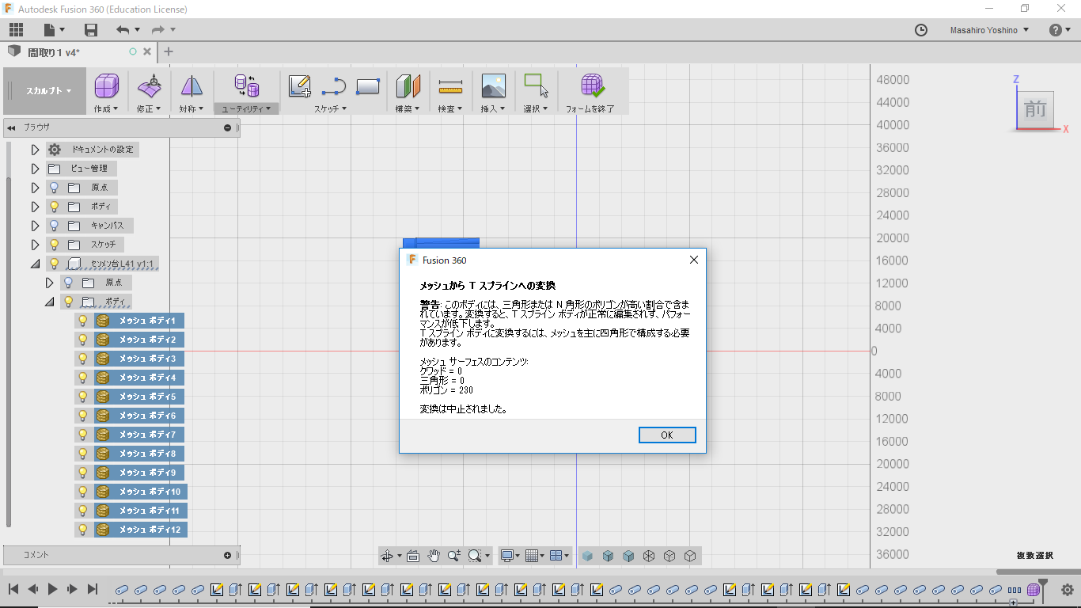Select the Pan hand tool
The height and width of the screenshot is (608, 1081).
point(434,556)
